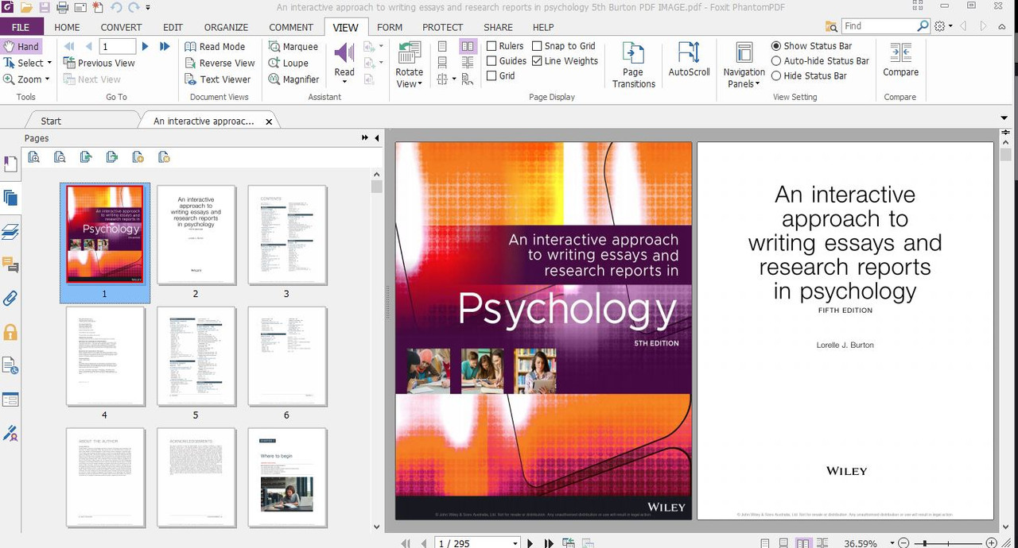The image size is (1018, 548).
Task: Switch to facing pages display mode
Action: click(x=468, y=47)
